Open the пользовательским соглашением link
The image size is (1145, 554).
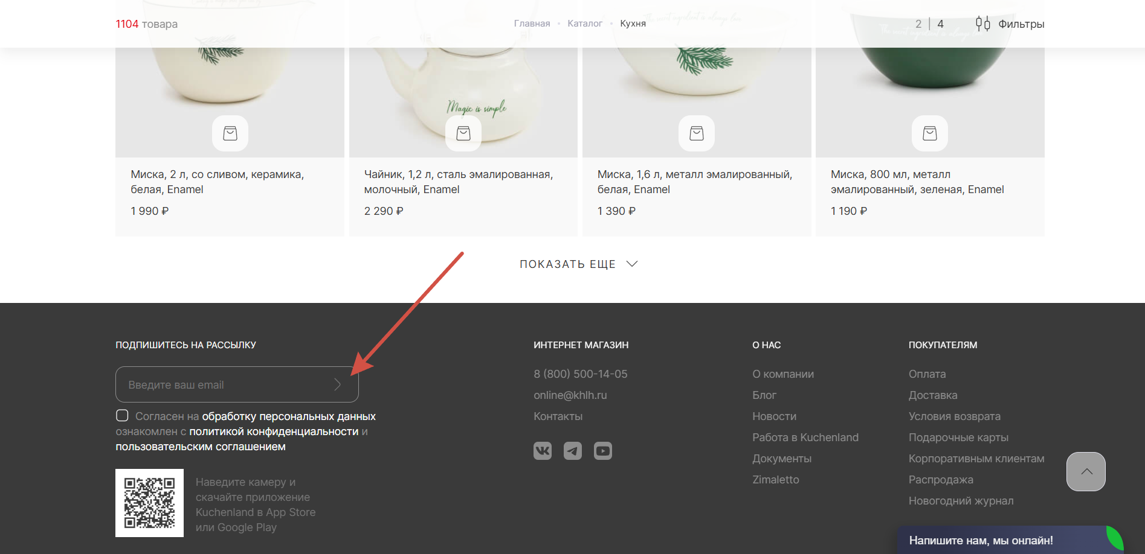pos(201,447)
